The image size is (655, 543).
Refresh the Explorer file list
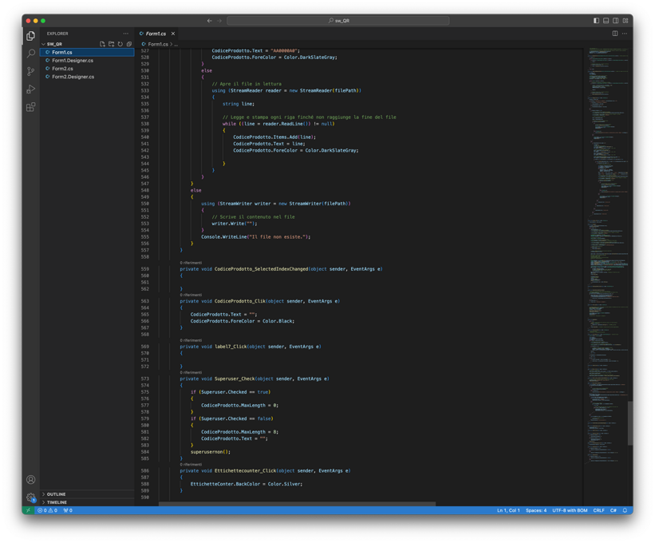(120, 44)
